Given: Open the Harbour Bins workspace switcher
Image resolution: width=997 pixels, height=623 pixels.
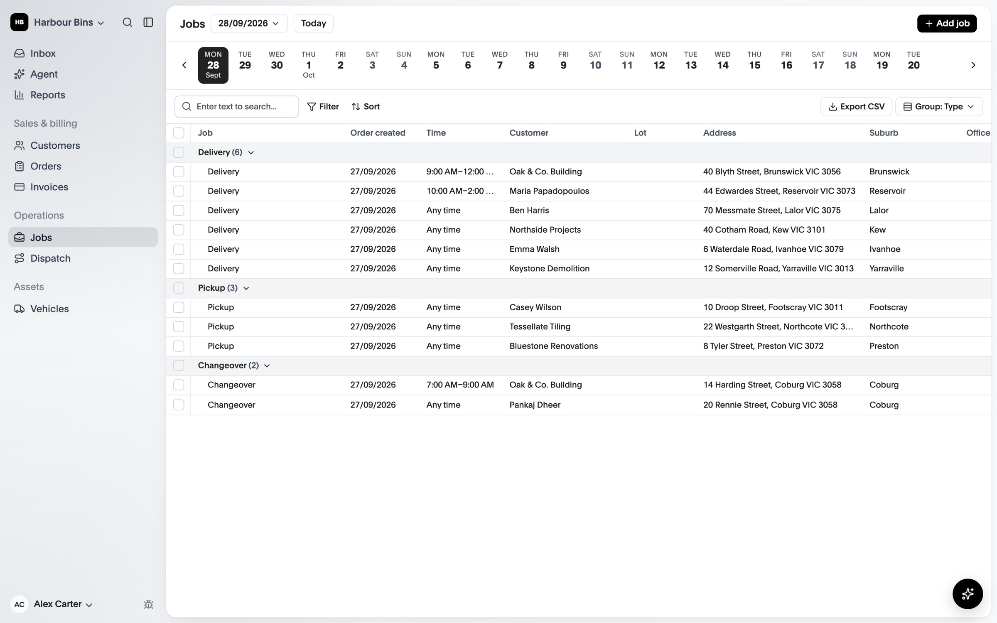Looking at the screenshot, I should 69,22.
